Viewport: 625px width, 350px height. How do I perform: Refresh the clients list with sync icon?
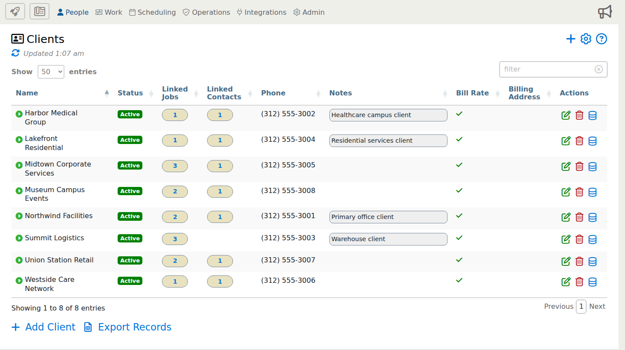[16, 53]
